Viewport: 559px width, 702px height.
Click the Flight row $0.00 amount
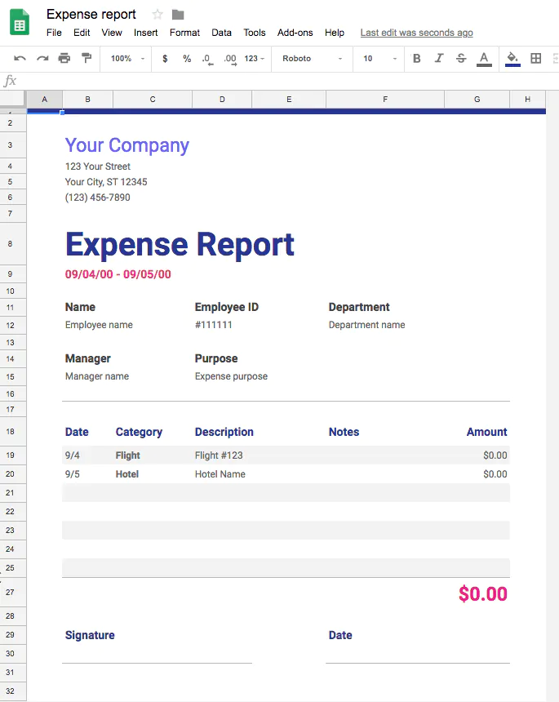(x=495, y=455)
